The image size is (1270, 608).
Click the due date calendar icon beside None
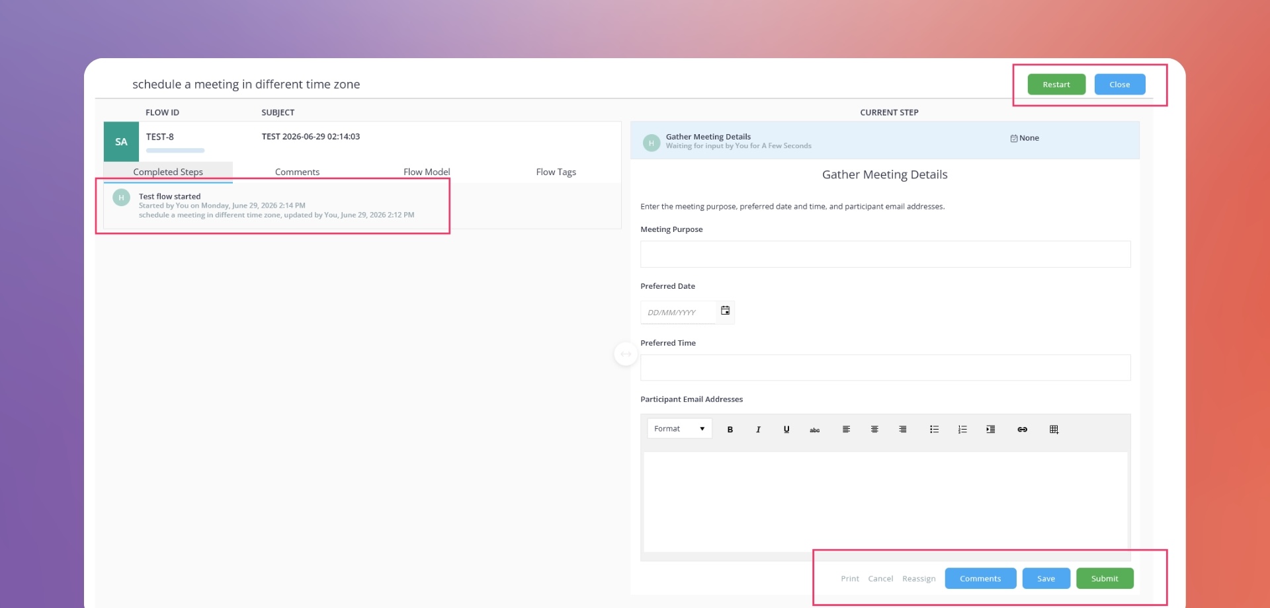coord(1013,138)
